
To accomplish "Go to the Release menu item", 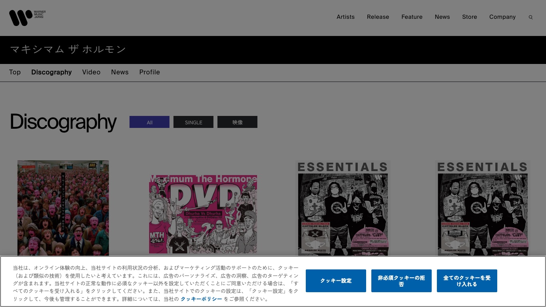I will (378, 17).
